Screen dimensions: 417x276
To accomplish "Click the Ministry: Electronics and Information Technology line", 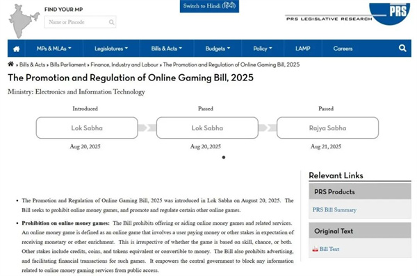I will tap(76, 92).
